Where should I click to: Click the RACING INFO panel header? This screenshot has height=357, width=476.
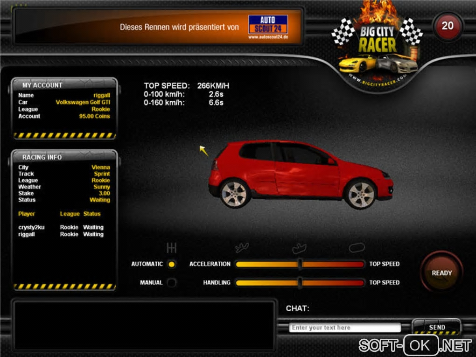click(64, 157)
